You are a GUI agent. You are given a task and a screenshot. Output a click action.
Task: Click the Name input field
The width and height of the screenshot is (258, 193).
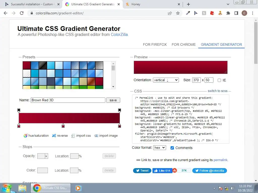point(68,100)
